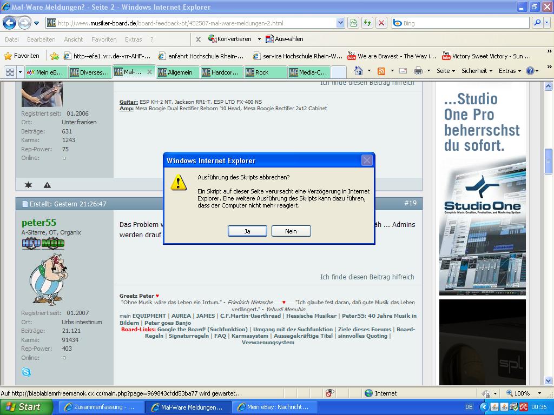
Task: Switch to the Diverses tab
Action: click(90, 72)
